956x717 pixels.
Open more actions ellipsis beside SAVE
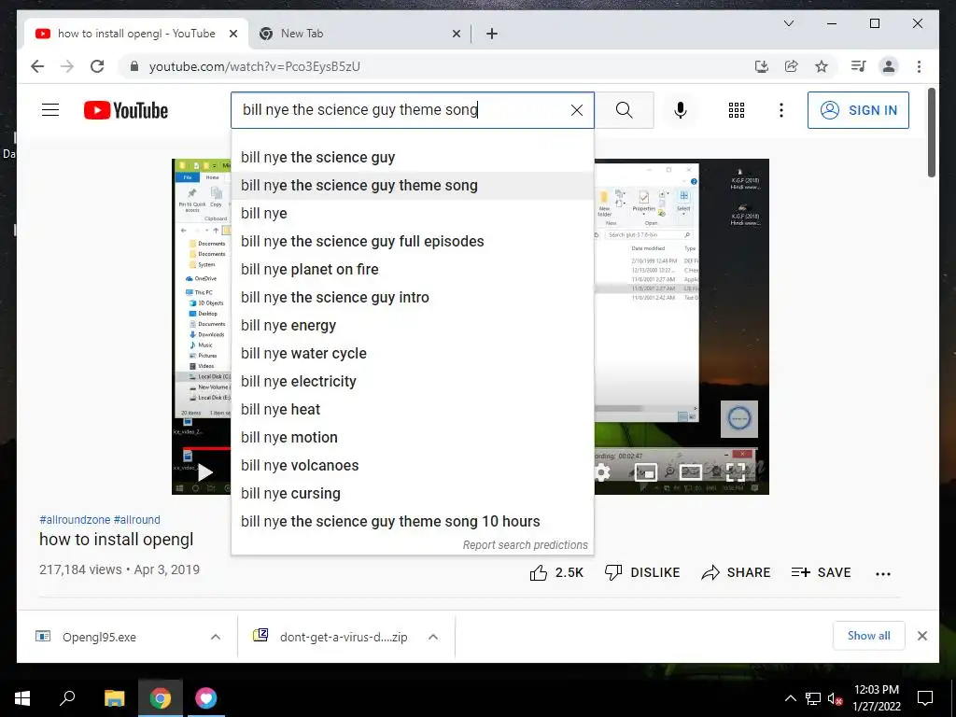click(883, 574)
